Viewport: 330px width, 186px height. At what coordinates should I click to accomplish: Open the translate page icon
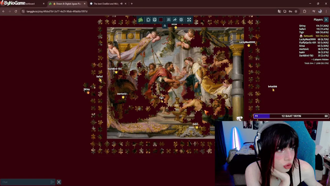coord(279,11)
